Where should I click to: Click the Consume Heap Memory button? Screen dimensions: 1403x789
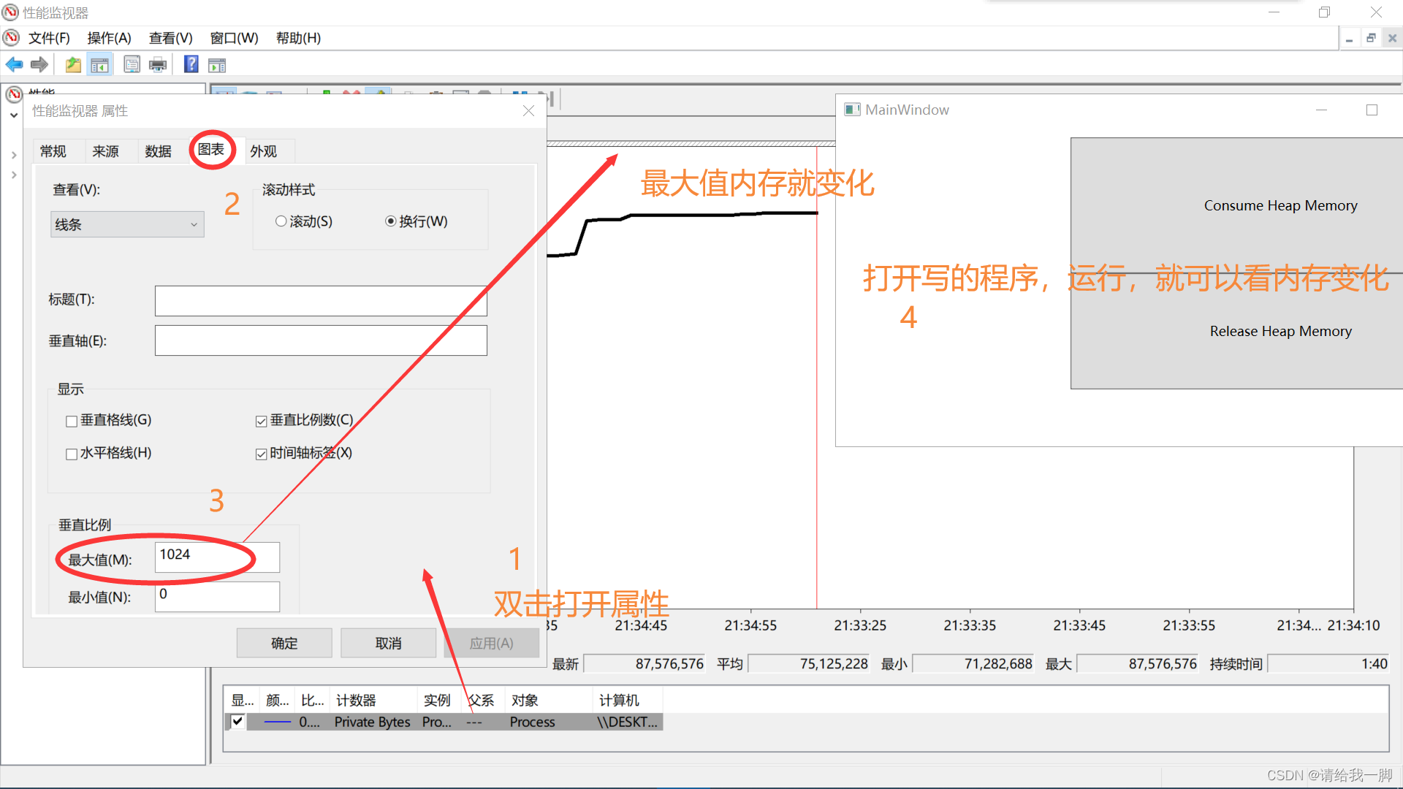(1280, 205)
